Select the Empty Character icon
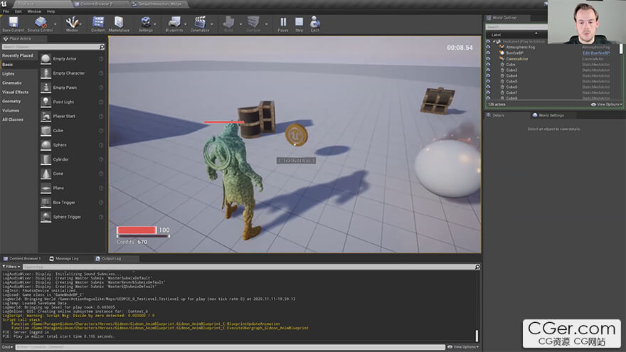This screenshot has height=352, width=626. tap(46, 73)
